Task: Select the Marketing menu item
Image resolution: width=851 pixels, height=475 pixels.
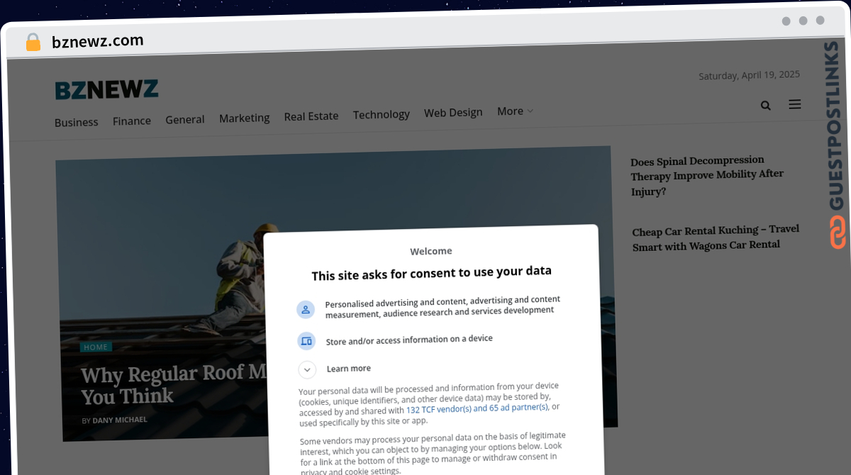Action: (245, 118)
